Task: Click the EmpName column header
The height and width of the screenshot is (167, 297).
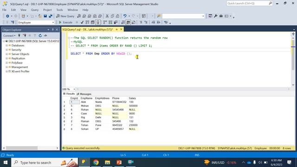Action: 86,98
